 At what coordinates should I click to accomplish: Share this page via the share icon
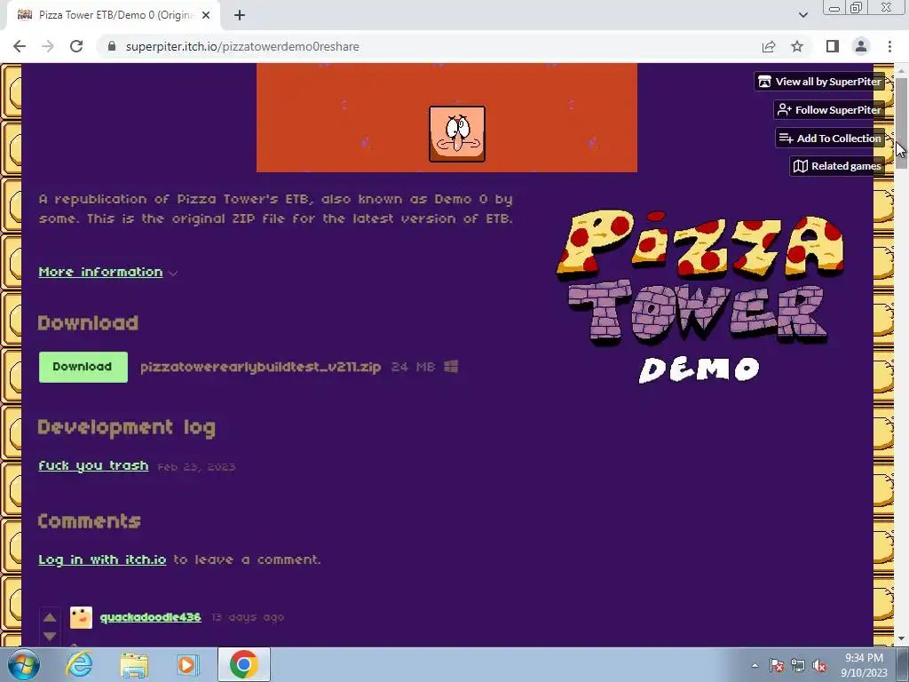pyautogui.click(x=769, y=46)
